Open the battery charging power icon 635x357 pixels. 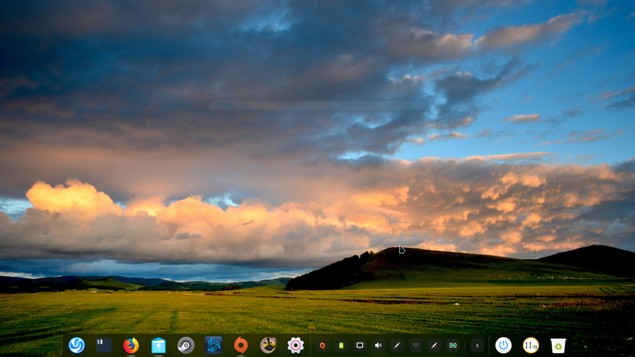click(453, 345)
